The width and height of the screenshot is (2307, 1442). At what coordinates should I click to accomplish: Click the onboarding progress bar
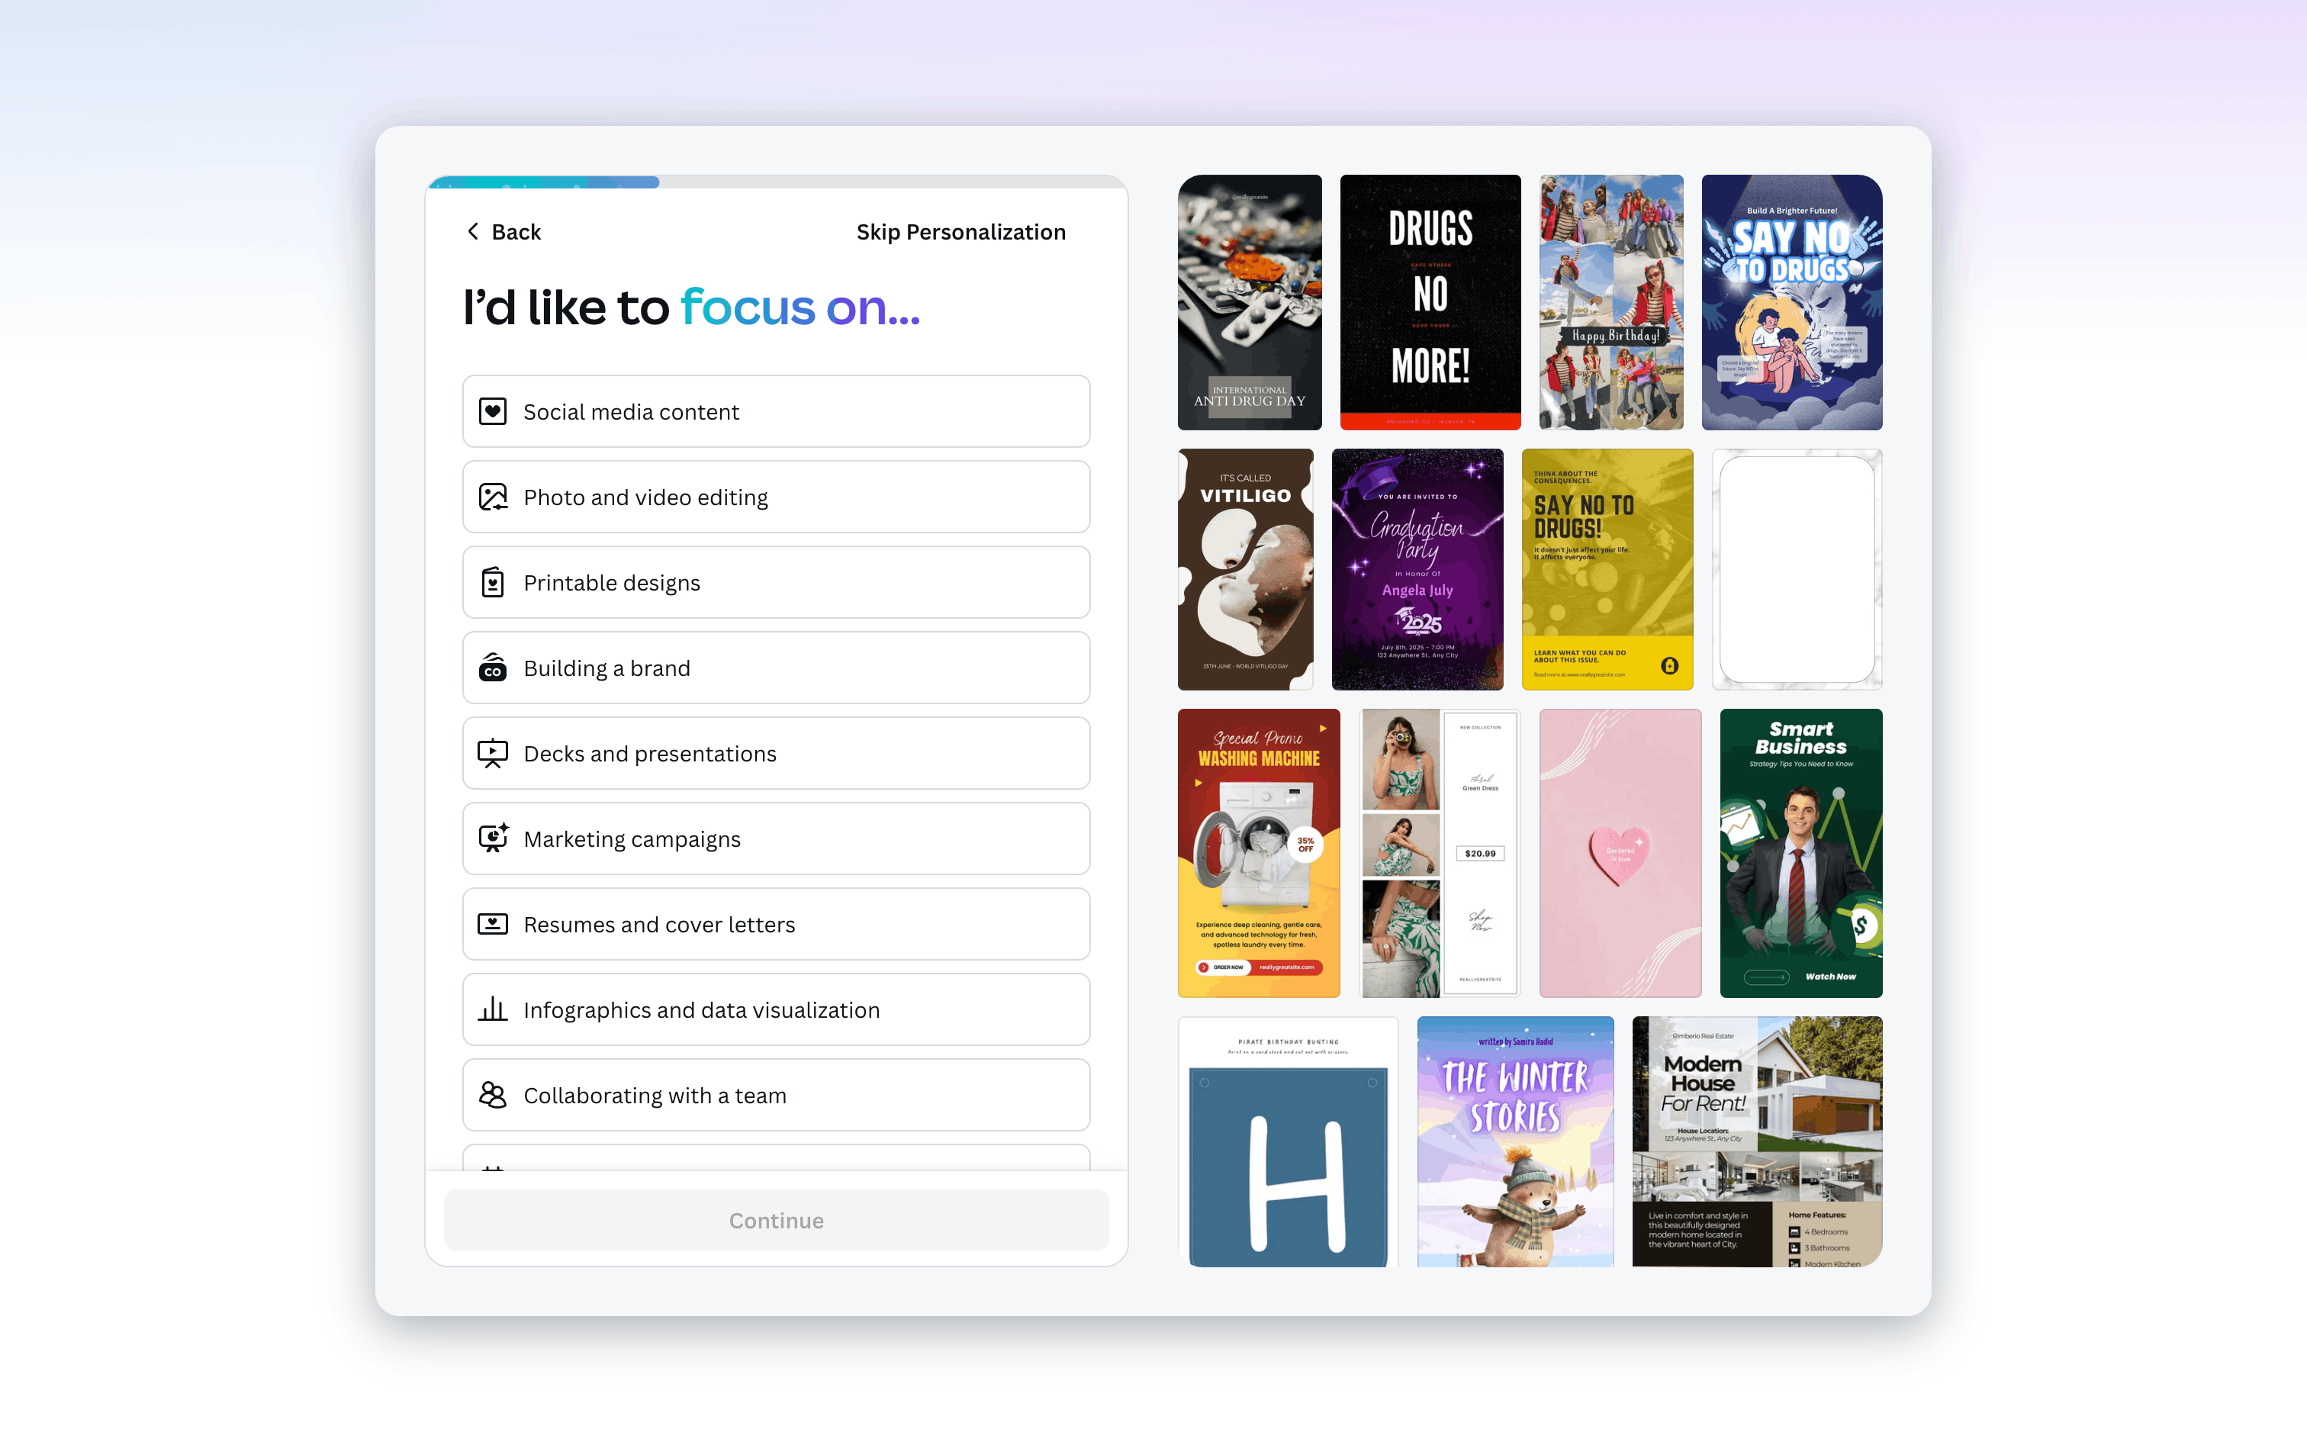(775, 182)
